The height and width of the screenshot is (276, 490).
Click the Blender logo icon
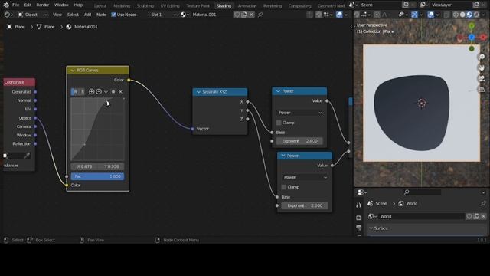coord(6,5)
